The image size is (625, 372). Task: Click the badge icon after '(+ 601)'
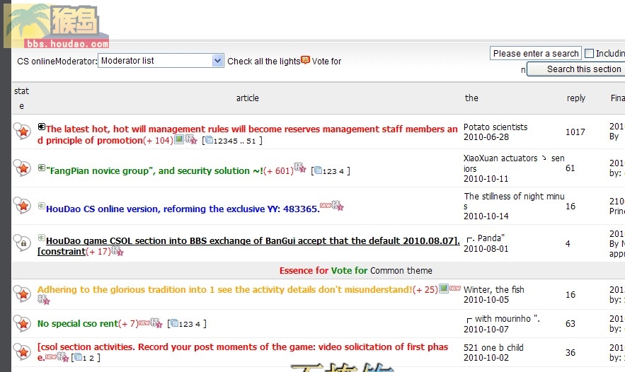tap(299, 168)
